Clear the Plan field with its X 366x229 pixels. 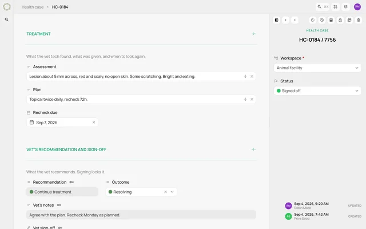(252, 99)
